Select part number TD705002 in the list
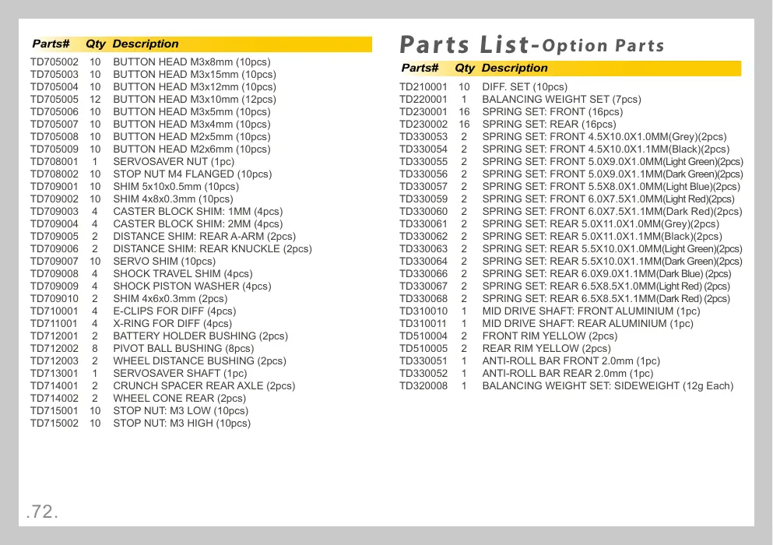This screenshot has height=545, width=773. [54, 62]
